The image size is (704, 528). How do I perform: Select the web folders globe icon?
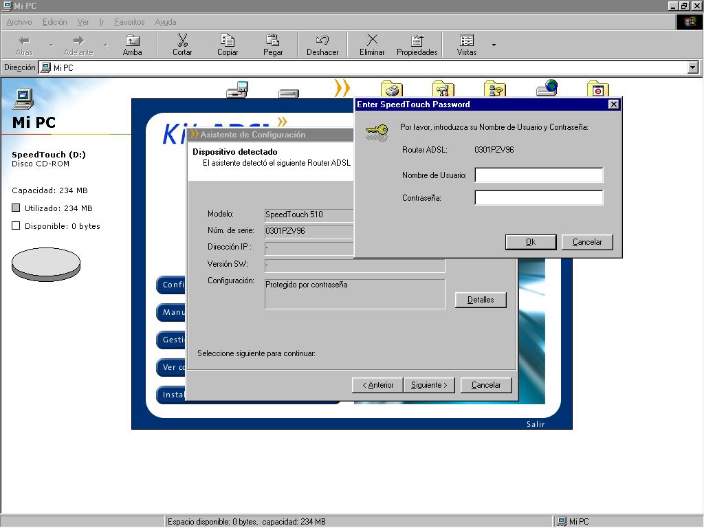[x=547, y=88]
